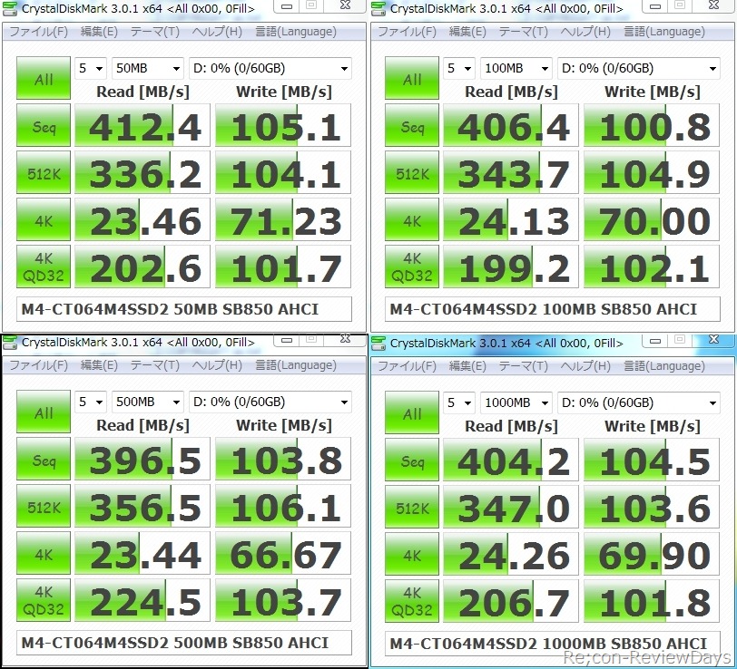Open drive dropdown in 100MB window
Screen dimensions: 737x669
(639, 68)
